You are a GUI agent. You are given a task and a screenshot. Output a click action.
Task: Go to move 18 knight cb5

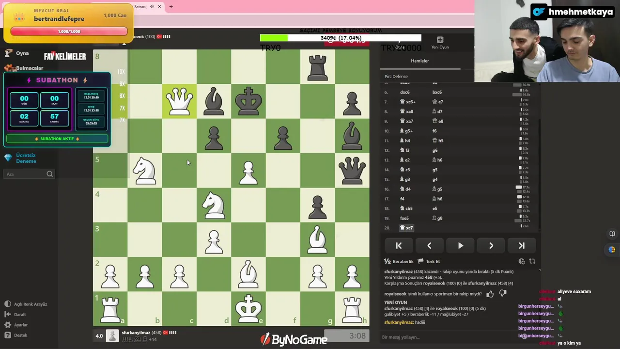pos(406,208)
